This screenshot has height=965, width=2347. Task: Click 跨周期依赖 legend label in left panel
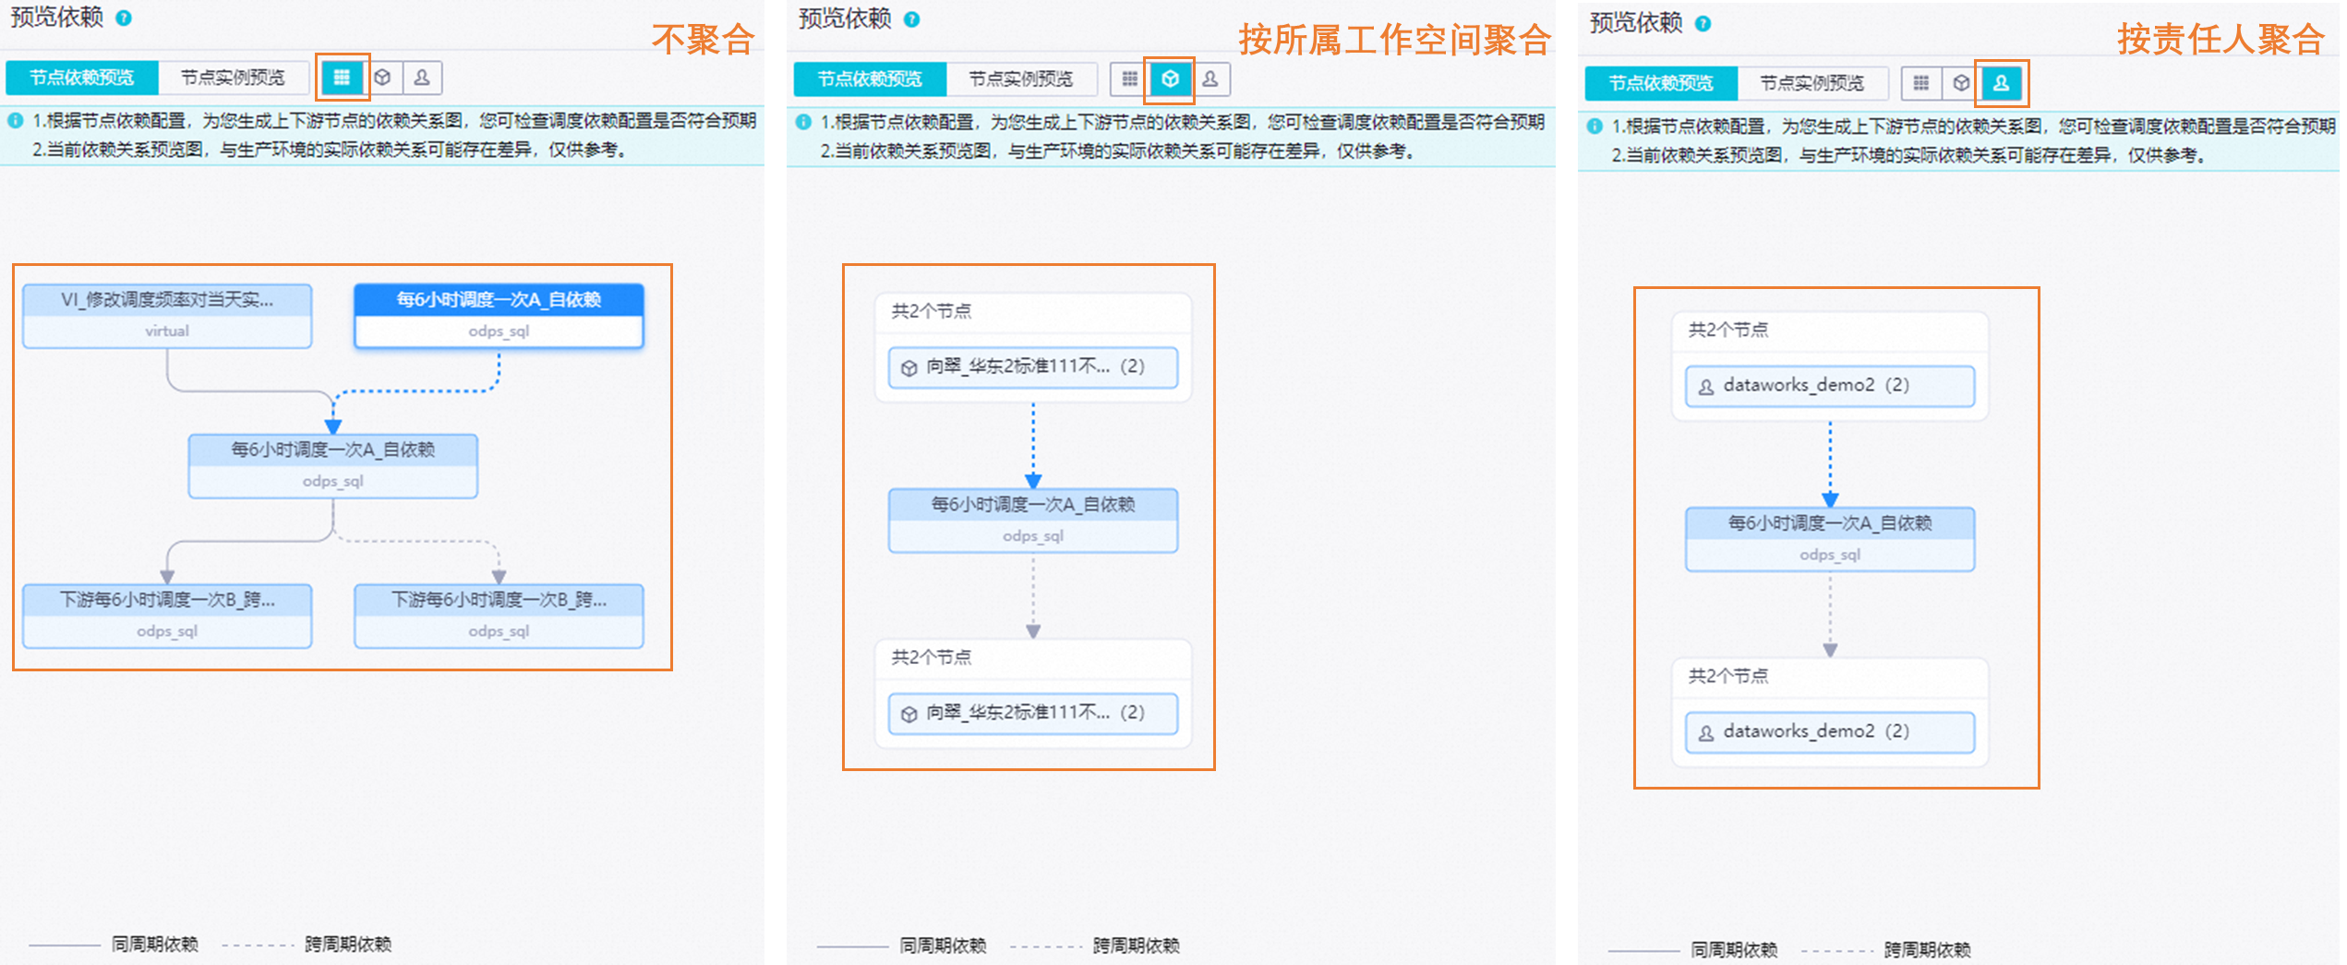point(348,944)
